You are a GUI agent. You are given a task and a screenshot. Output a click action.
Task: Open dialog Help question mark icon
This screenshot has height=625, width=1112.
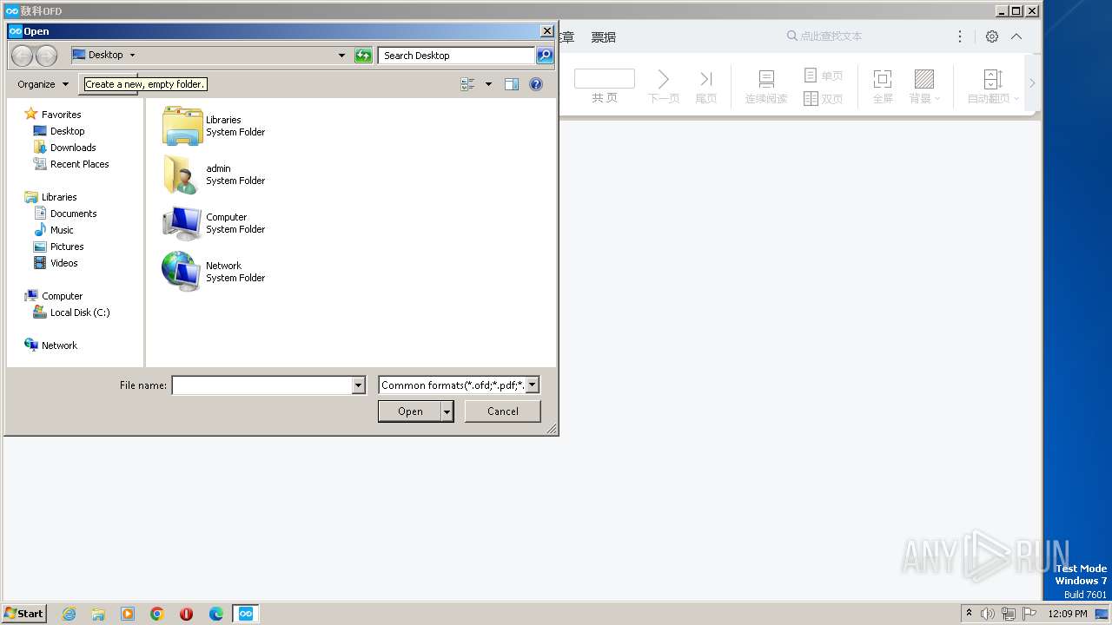pos(536,84)
